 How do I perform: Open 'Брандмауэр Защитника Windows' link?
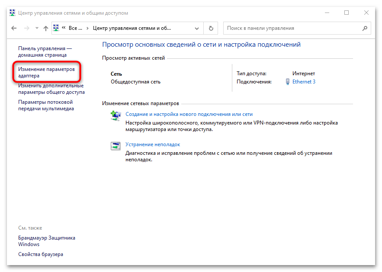(x=46, y=241)
